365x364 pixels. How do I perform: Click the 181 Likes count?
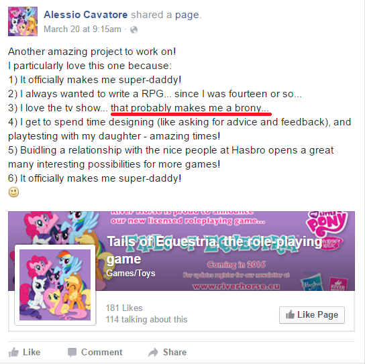pos(124,308)
